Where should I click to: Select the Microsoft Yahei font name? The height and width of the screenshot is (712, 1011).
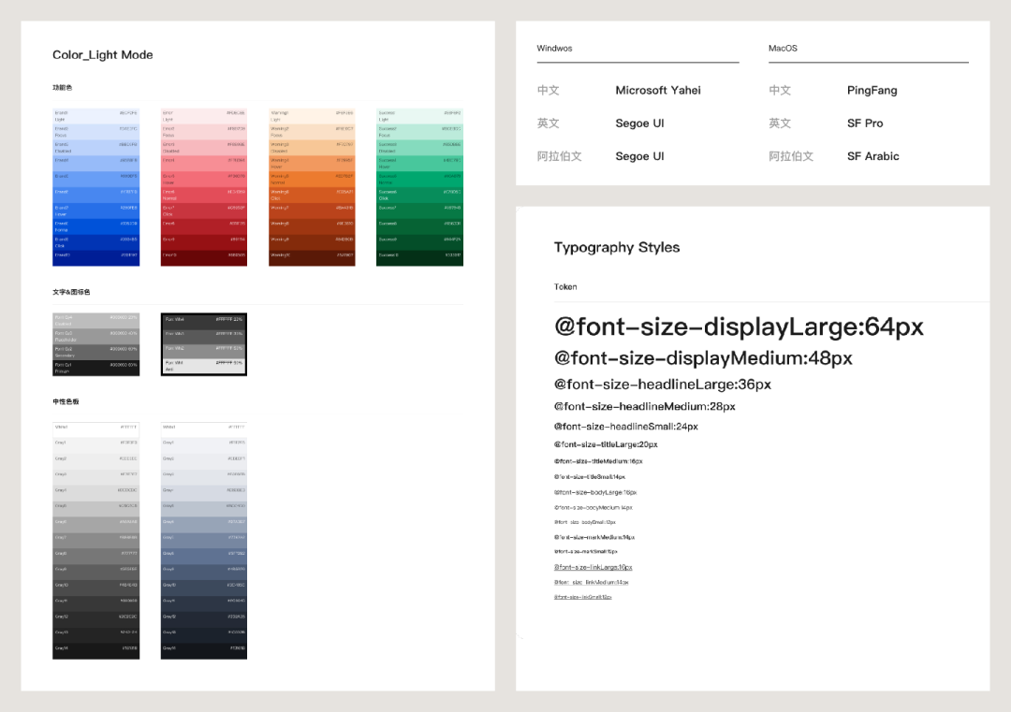pyautogui.click(x=658, y=90)
